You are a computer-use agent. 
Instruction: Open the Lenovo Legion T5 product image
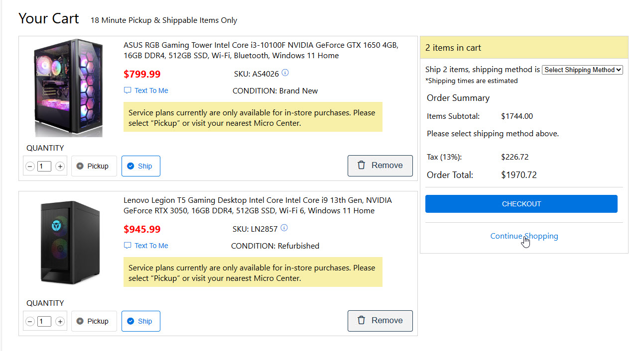pos(70,243)
